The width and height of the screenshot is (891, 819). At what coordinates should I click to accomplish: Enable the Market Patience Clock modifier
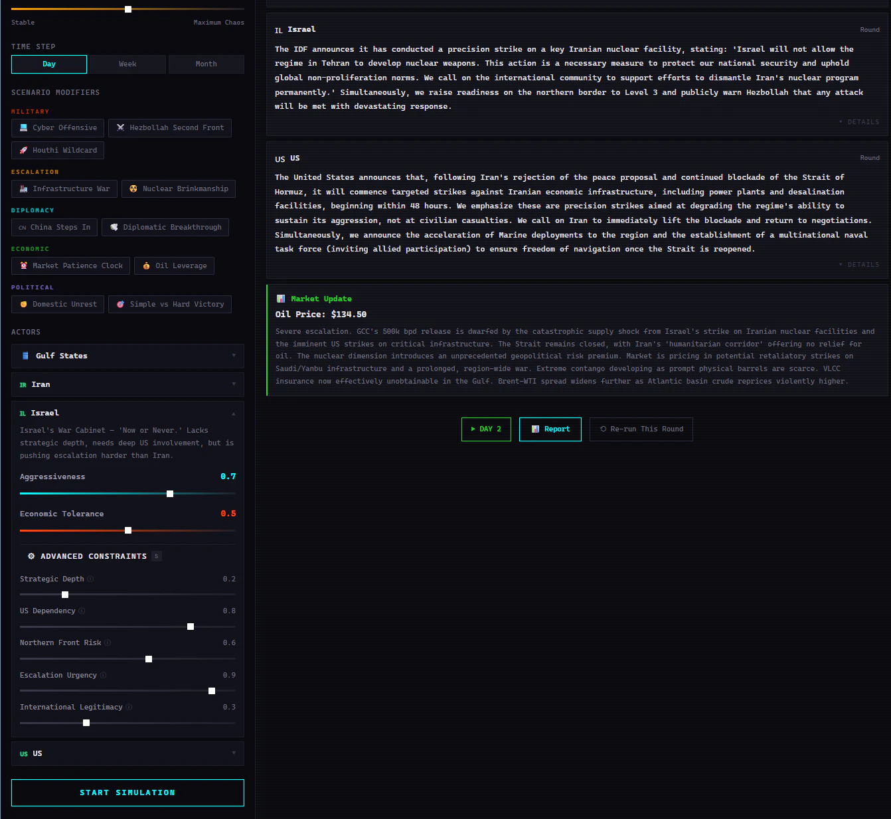(71, 266)
